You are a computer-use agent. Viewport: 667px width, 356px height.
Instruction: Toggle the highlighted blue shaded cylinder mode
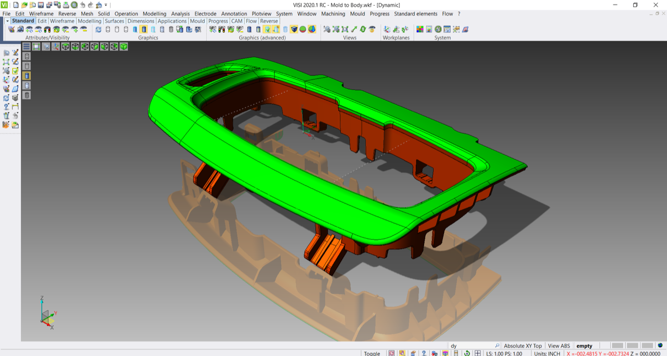tap(144, 29)
